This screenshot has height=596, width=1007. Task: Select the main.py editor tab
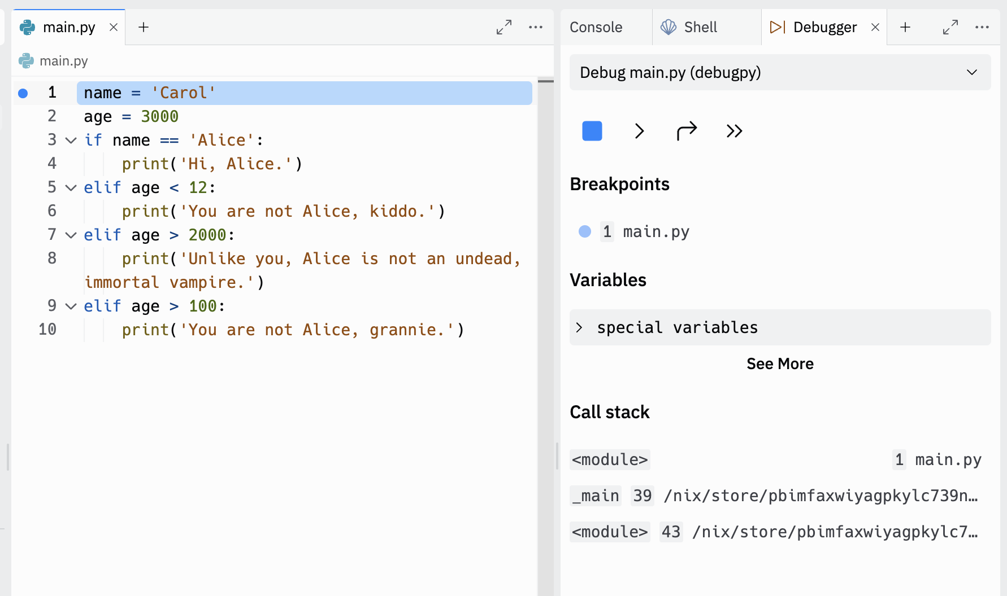point(69,27)
